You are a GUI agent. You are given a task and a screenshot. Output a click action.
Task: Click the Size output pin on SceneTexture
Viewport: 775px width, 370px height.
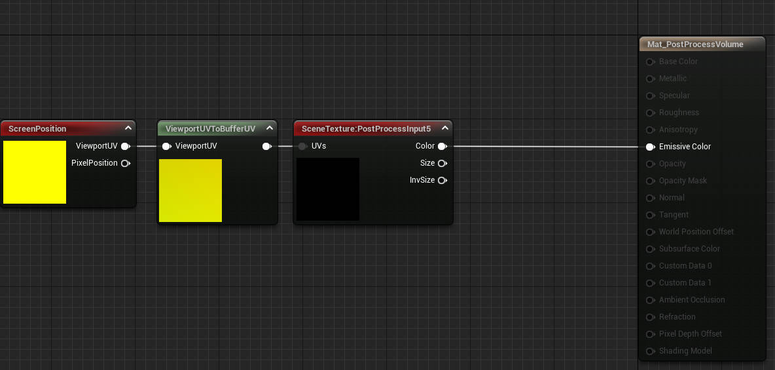tap(442, 163)
